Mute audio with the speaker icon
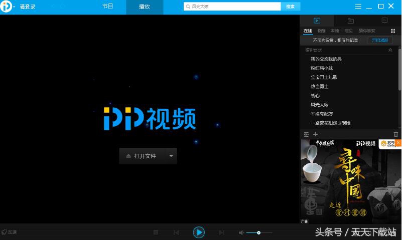402x240 pixels. (241, 232)
